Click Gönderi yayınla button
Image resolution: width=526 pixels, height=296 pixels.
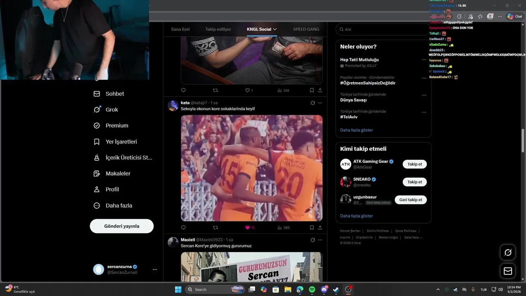pyautogui.click(x=122, y=226)
